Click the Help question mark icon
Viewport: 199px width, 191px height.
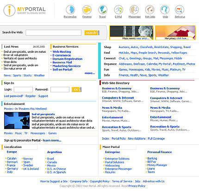pos(165,10)
